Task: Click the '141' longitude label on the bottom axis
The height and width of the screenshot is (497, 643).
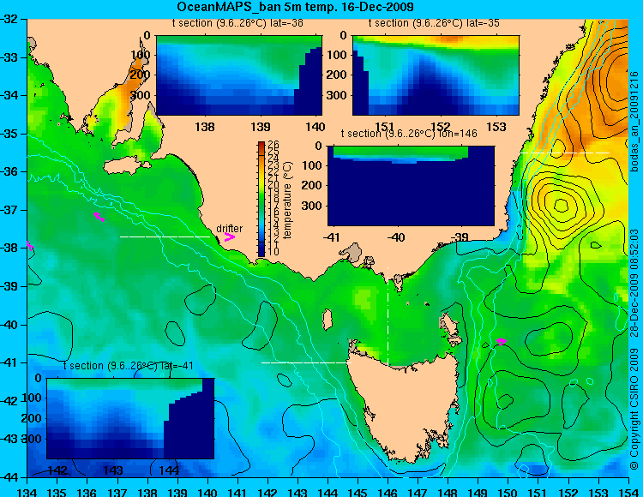Action: [237, 492]
